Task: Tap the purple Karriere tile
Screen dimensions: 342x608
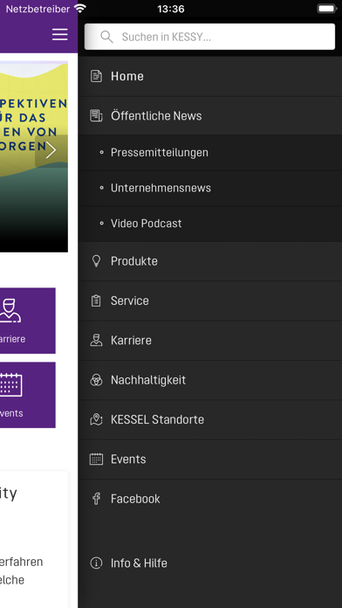Action: coord(28,321)
